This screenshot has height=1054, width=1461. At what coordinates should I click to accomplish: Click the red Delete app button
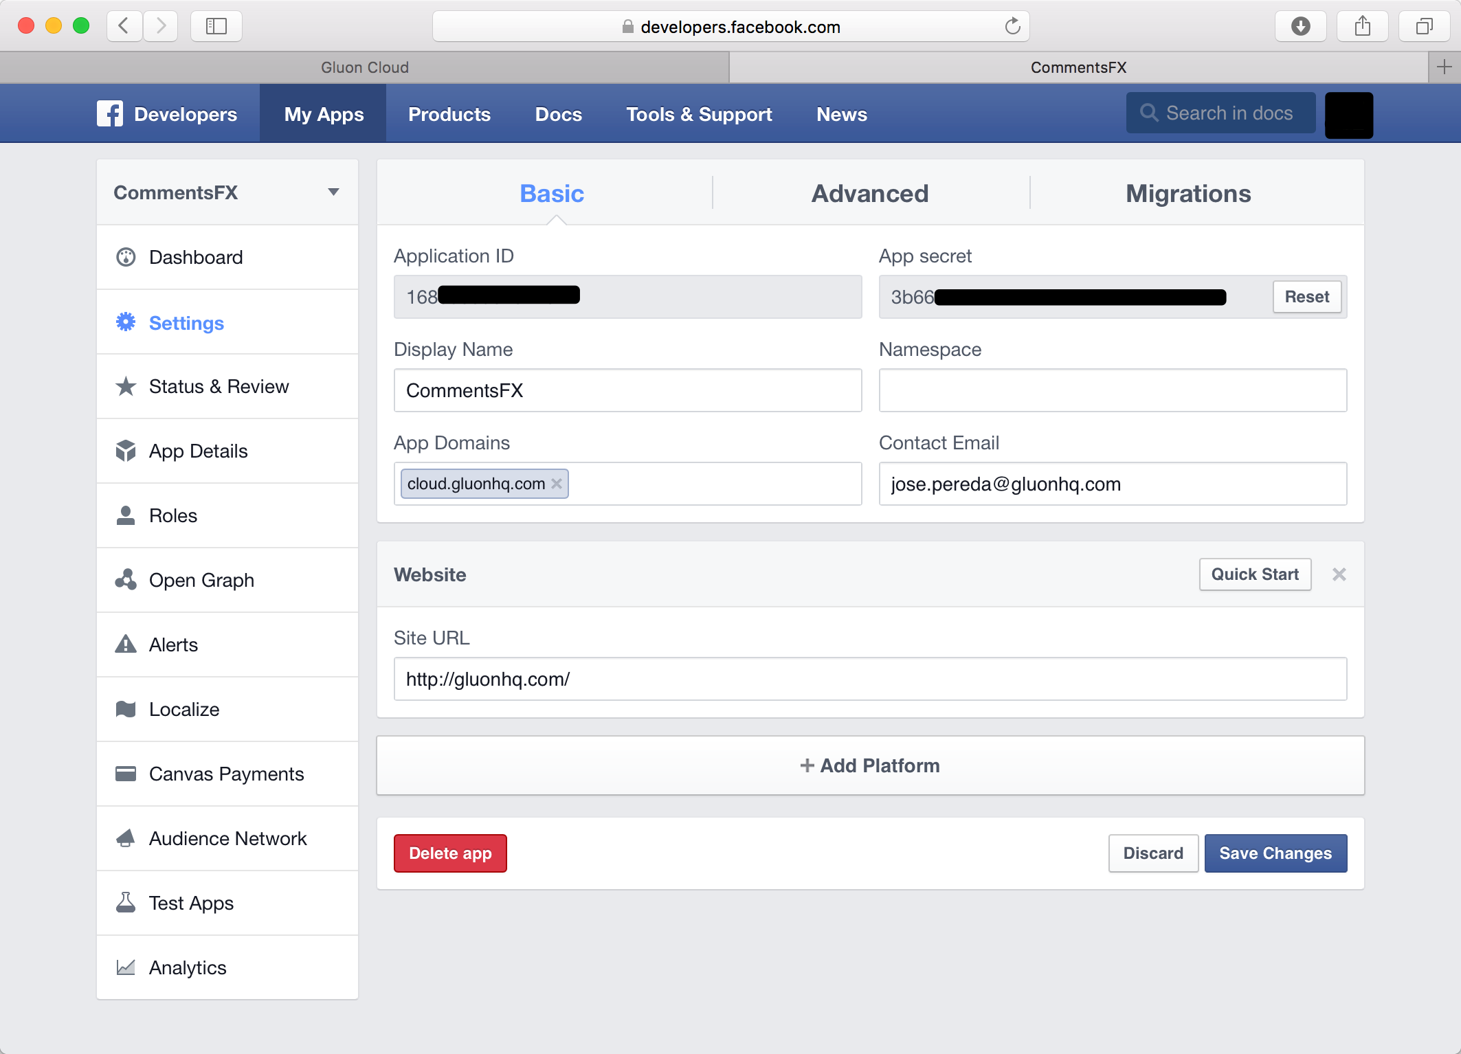click(450, 853)
